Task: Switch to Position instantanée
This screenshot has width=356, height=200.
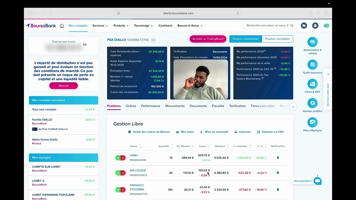Action: click(x=246, y=39)
